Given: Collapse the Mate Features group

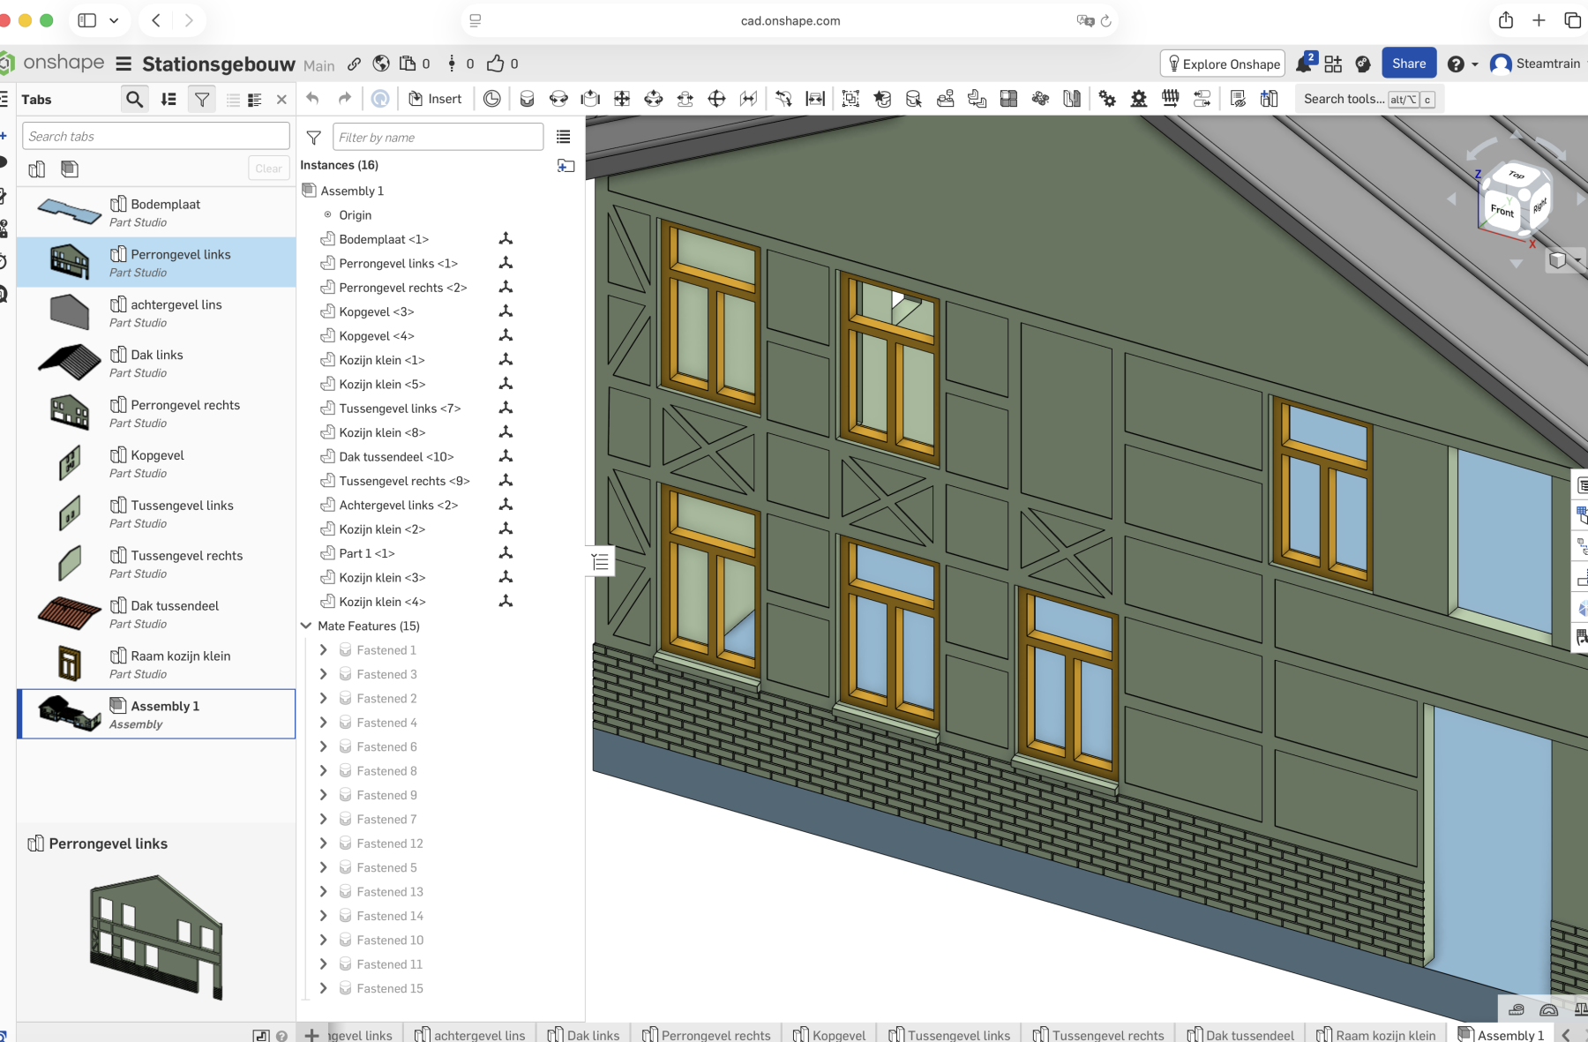Looking at the screenshot, I should point(306,626).
